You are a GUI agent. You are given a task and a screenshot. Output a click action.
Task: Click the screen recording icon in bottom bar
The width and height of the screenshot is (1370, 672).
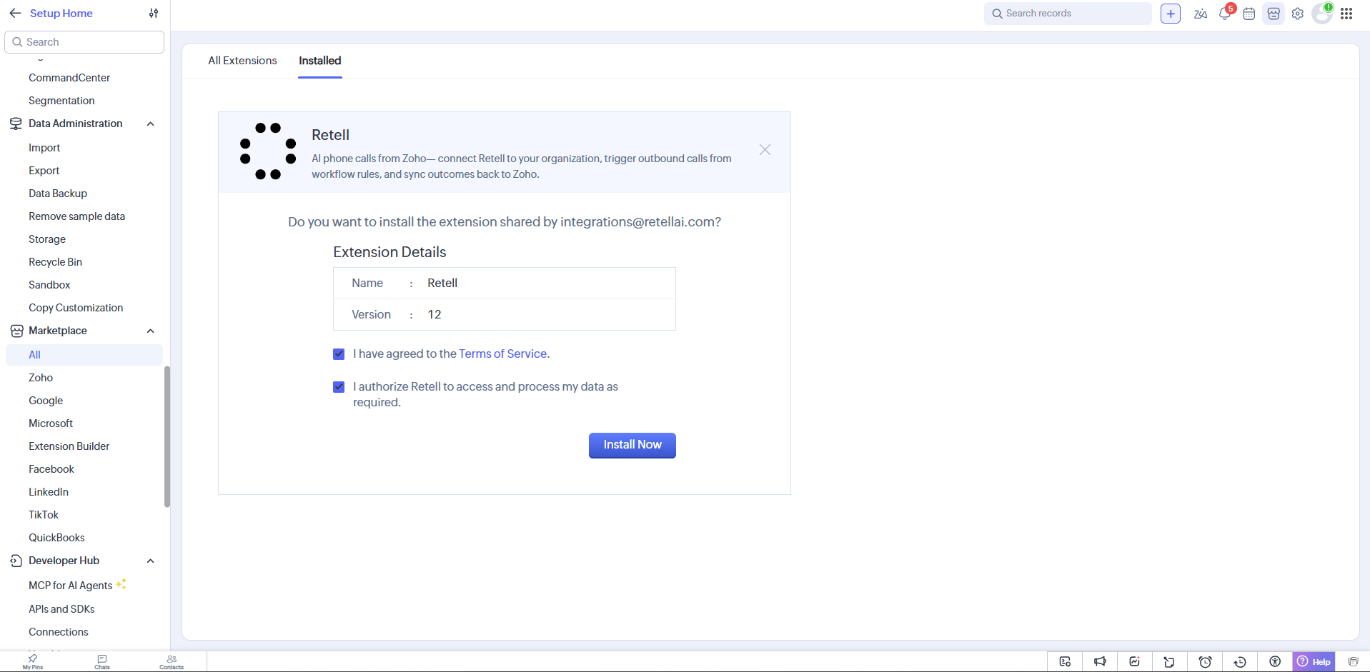[x=1065, y=661]
